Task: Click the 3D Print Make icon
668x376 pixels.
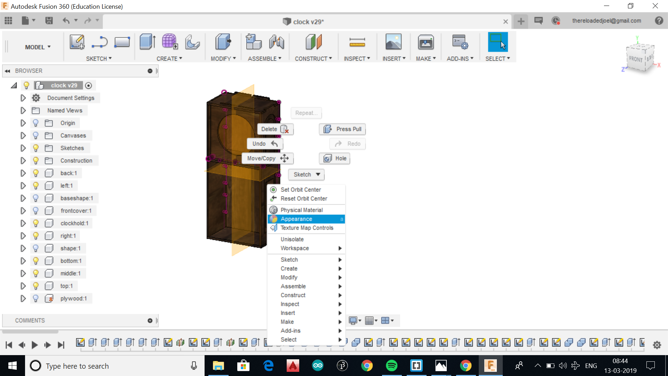Action: (x=426, y=42)
